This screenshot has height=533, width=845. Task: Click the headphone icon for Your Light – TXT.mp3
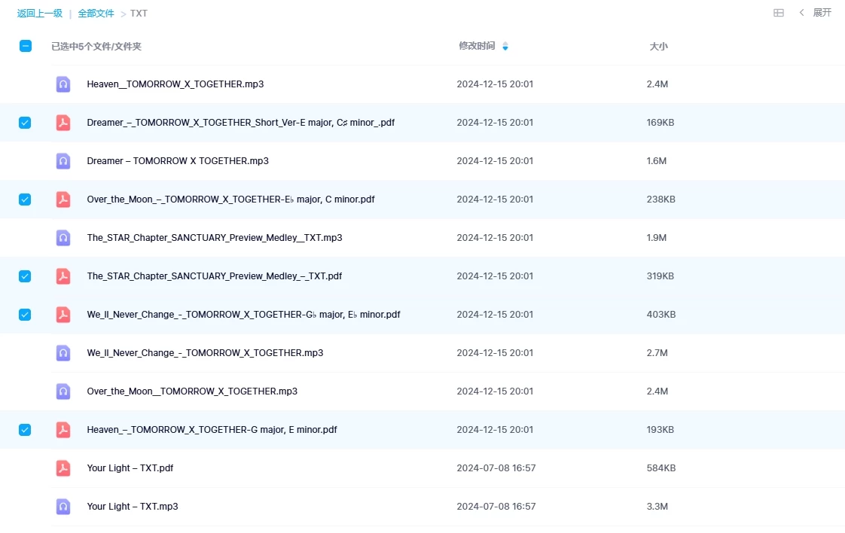pos(63,507)
